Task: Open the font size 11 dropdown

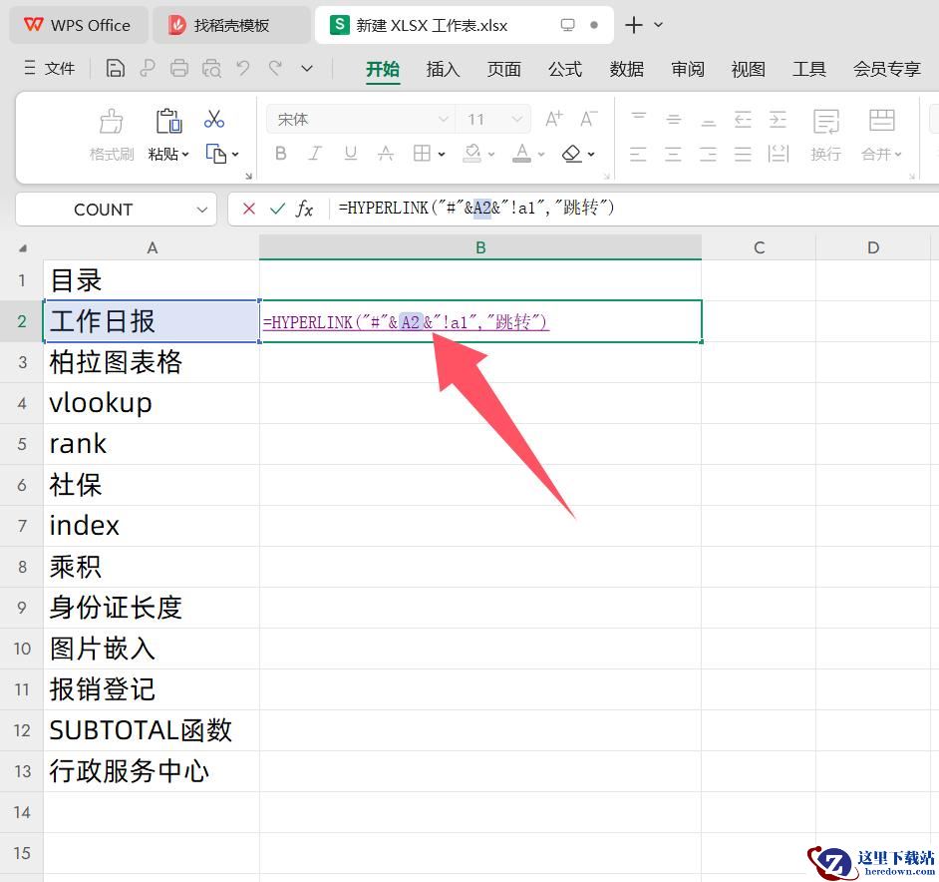Action: [x=516, y=119]
